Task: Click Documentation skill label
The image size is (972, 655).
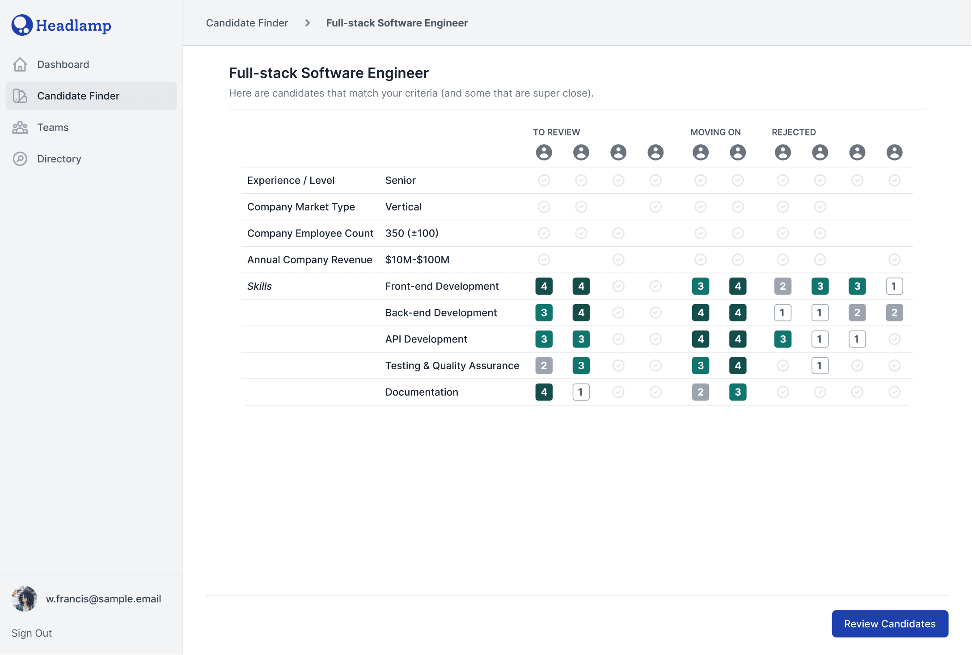Action: coord(422,392)
